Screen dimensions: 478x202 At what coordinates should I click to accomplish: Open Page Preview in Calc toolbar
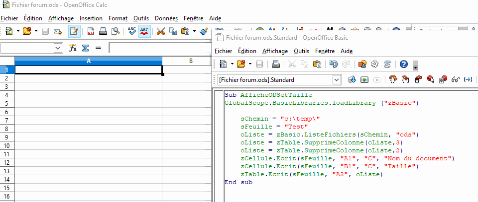(x=115, y=31)
